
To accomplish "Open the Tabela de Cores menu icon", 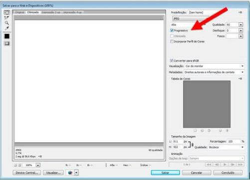I will click(x=240, y=79).
